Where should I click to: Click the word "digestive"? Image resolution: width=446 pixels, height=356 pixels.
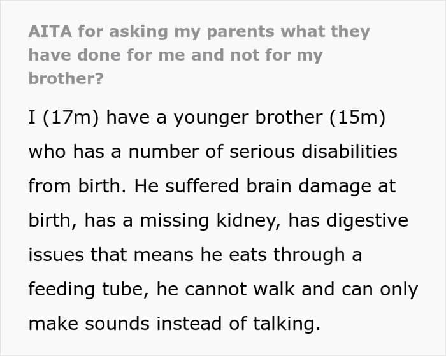pos(367,221)
